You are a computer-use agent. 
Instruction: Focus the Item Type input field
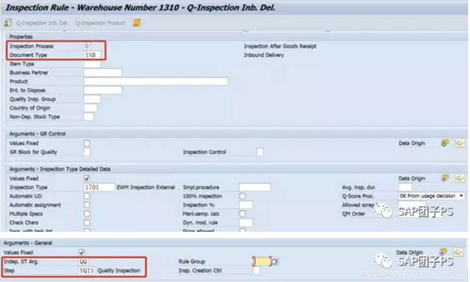pos(92,64)
